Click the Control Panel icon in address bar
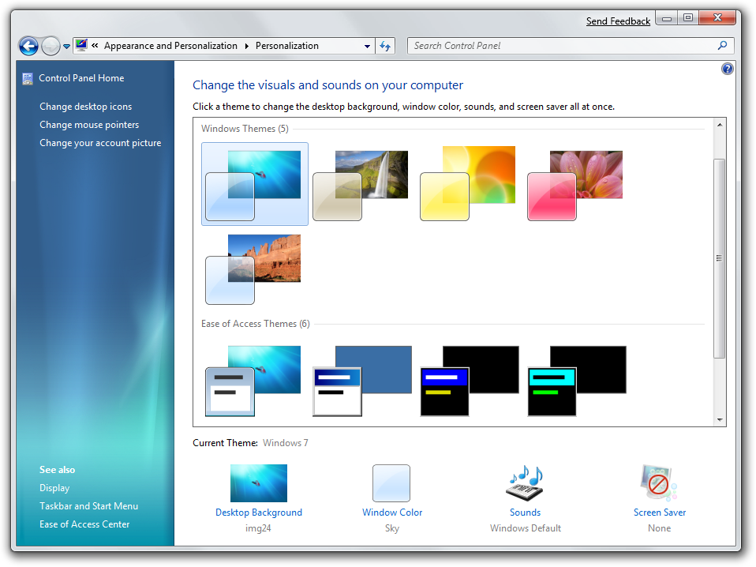 81,45
